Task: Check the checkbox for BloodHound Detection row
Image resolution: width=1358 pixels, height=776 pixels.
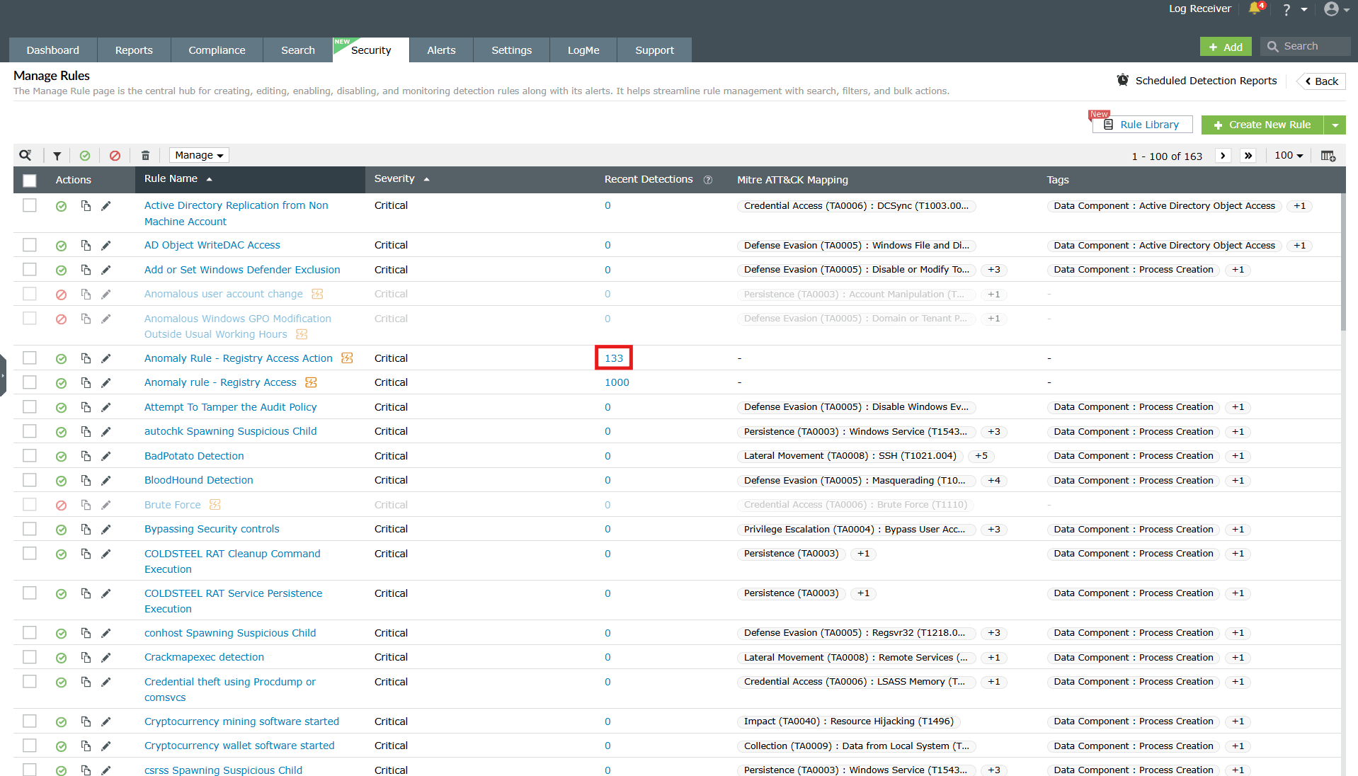Action: [29, 480]
